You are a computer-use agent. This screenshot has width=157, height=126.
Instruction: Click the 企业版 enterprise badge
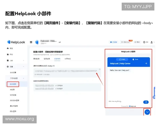(x=114, y=42)
